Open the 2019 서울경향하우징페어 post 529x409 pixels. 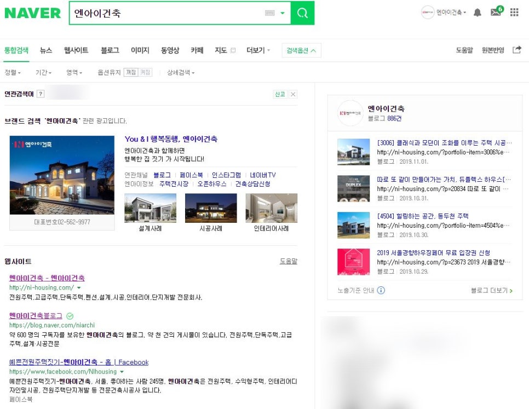434,252
